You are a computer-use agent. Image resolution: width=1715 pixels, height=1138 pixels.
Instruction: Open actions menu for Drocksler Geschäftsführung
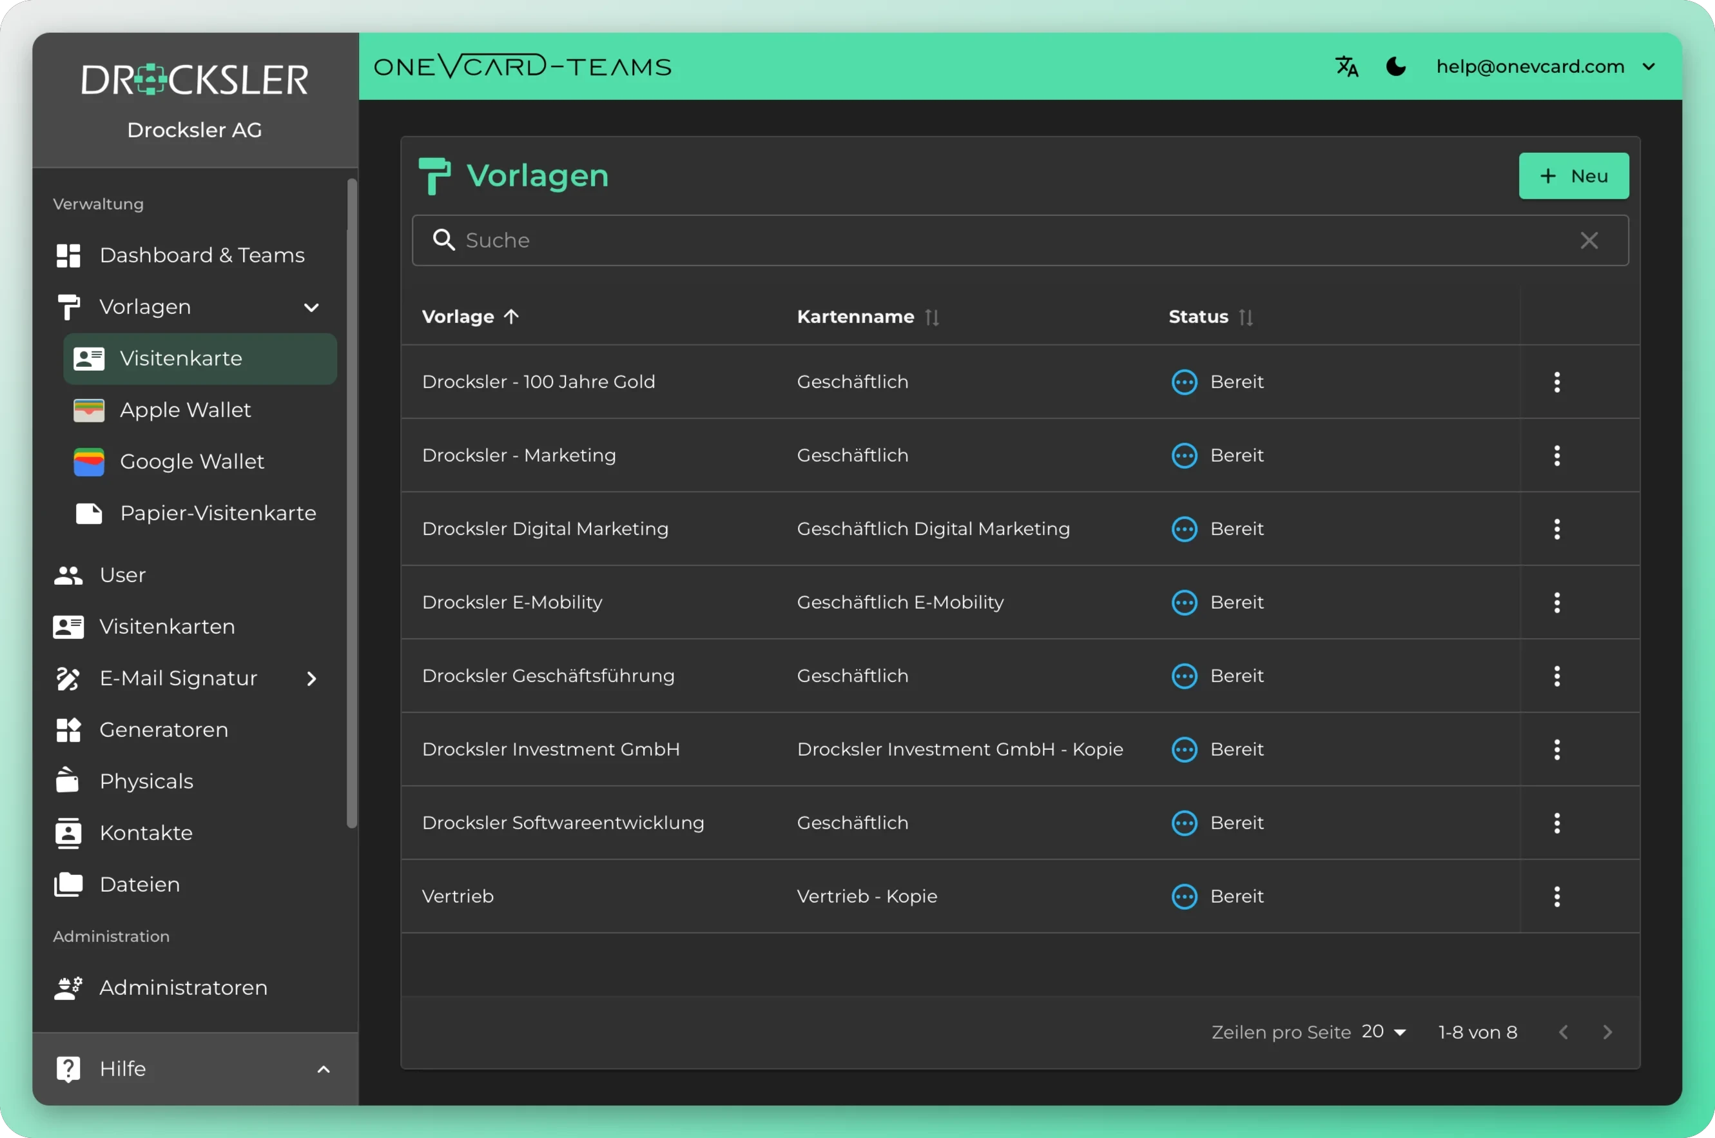1557,676
